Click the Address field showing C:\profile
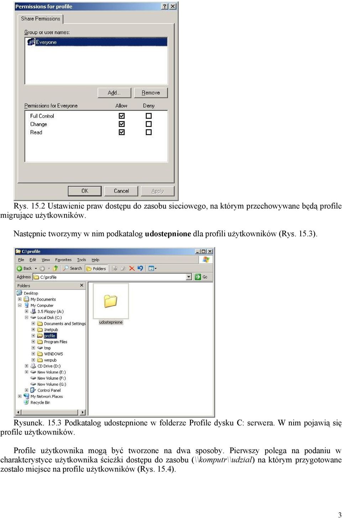The image size is (342, 518). 113,277
